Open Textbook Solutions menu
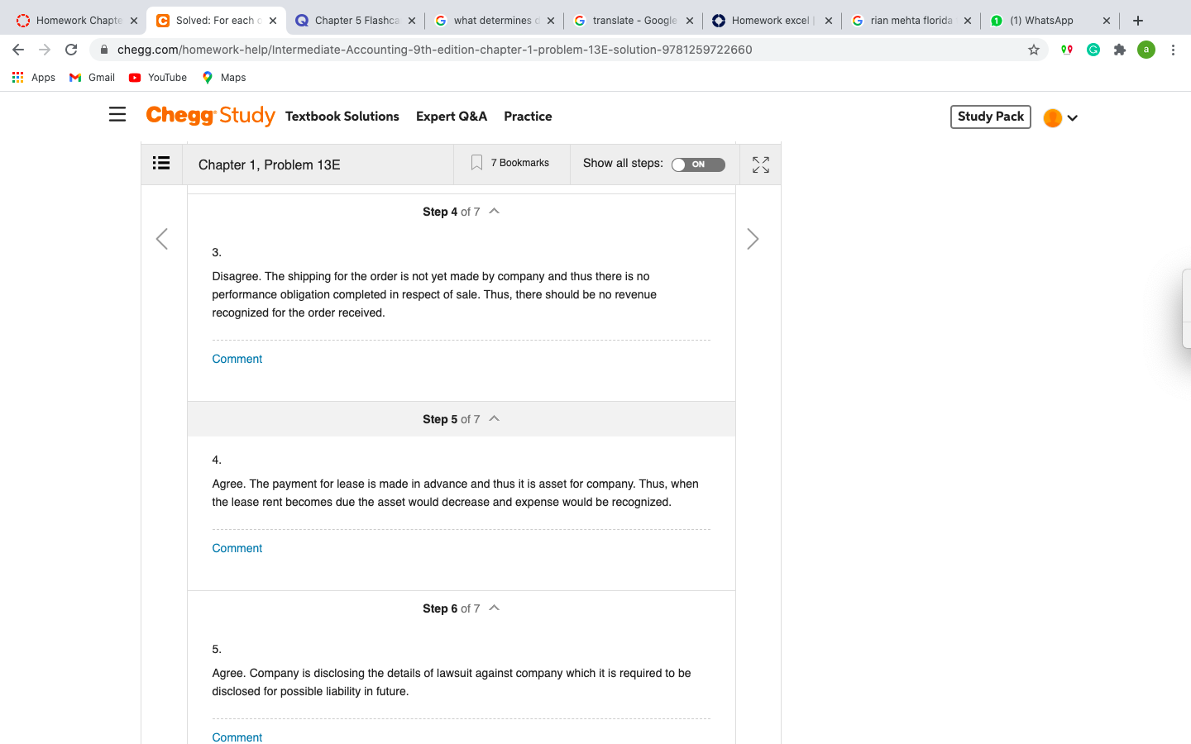The image size is (1191, 744). [x=342, y=117]
